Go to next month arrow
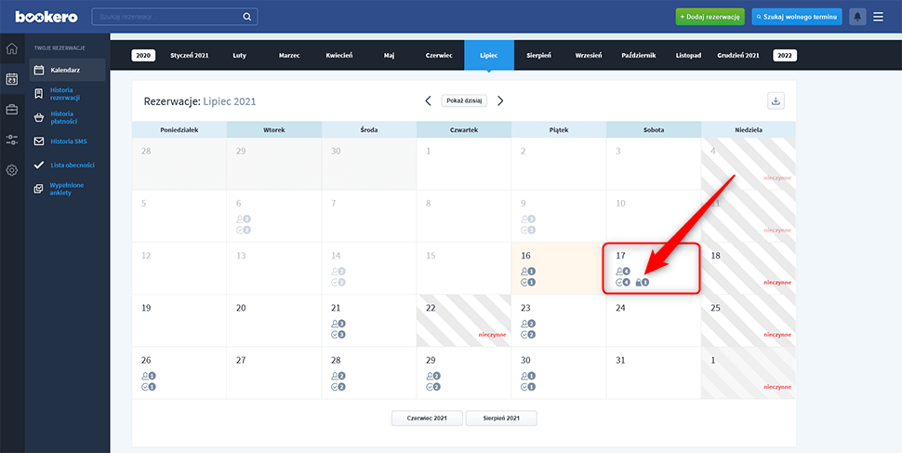The height and width of the screenshot is (453, 902). click(500, 100)
